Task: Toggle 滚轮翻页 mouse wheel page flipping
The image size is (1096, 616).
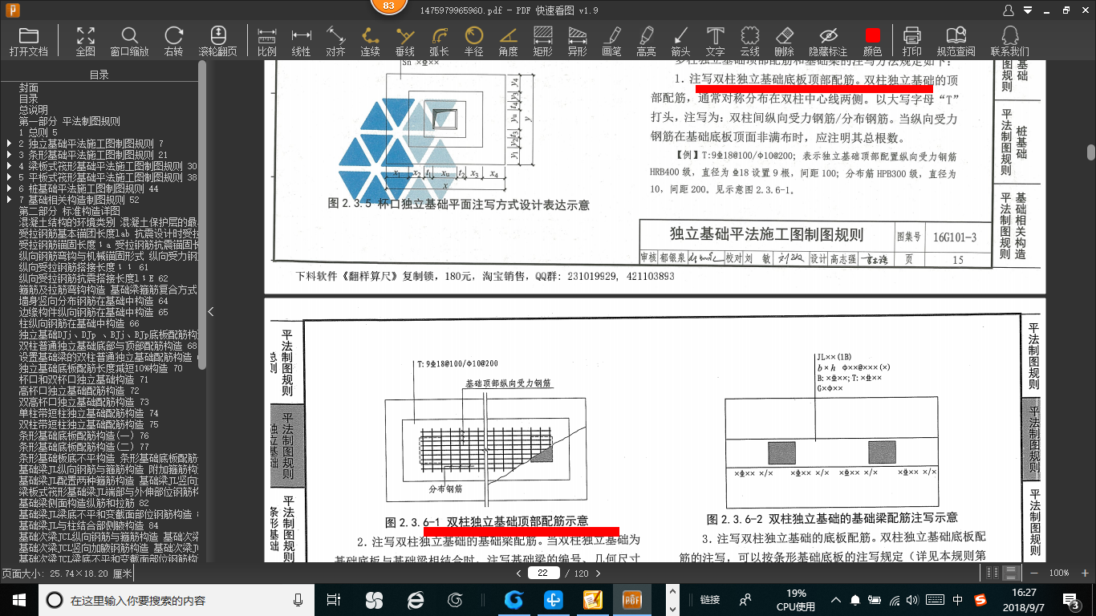Action: pyautogui.click(x=218, y=41)
